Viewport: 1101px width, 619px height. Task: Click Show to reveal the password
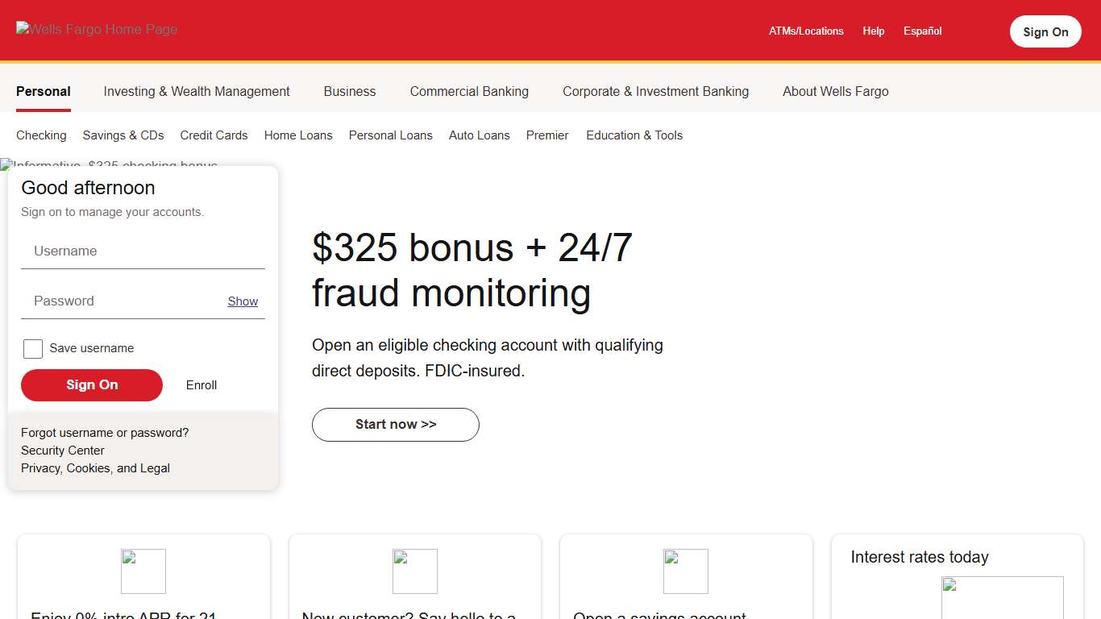243,301
